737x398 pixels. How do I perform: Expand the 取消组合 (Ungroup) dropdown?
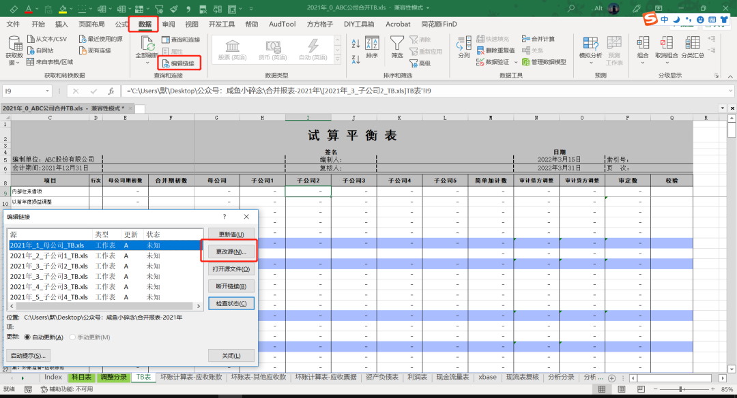pyautogui.click(x=667, y=63)
